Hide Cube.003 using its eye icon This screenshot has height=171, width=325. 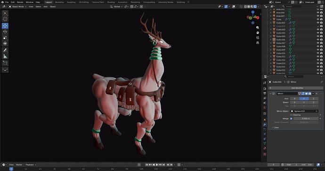[318, 30]
